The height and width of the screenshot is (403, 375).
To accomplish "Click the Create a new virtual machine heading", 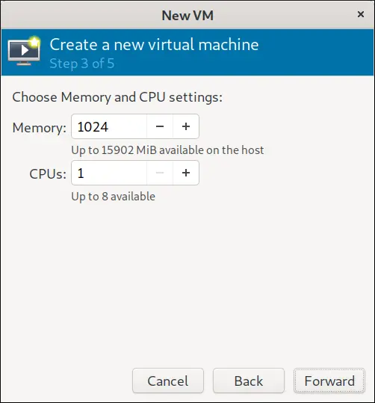I will (x=154, y=44).
